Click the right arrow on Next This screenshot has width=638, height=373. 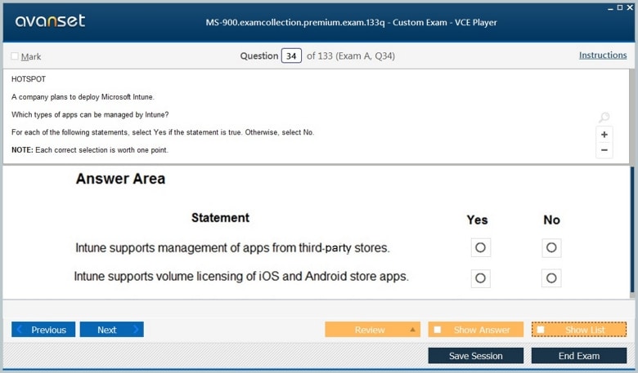click(135, 330)
